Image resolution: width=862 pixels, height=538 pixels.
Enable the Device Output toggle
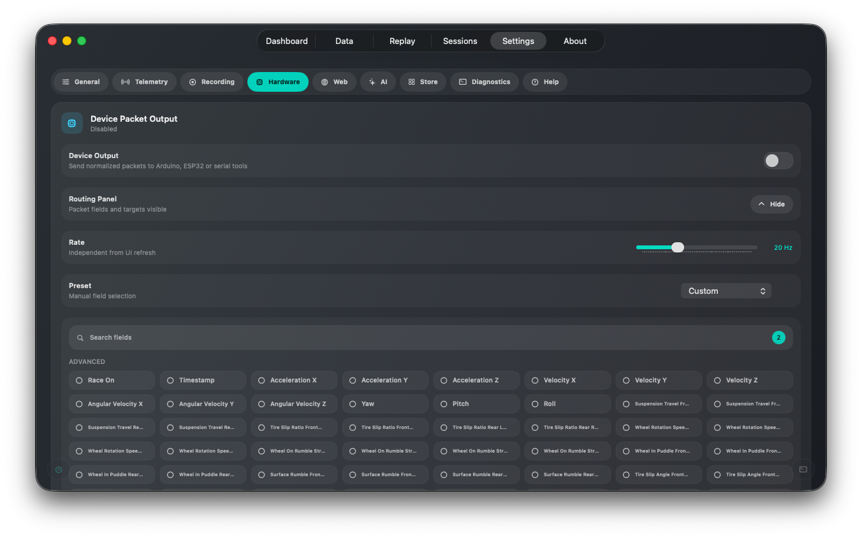point(778,161)
